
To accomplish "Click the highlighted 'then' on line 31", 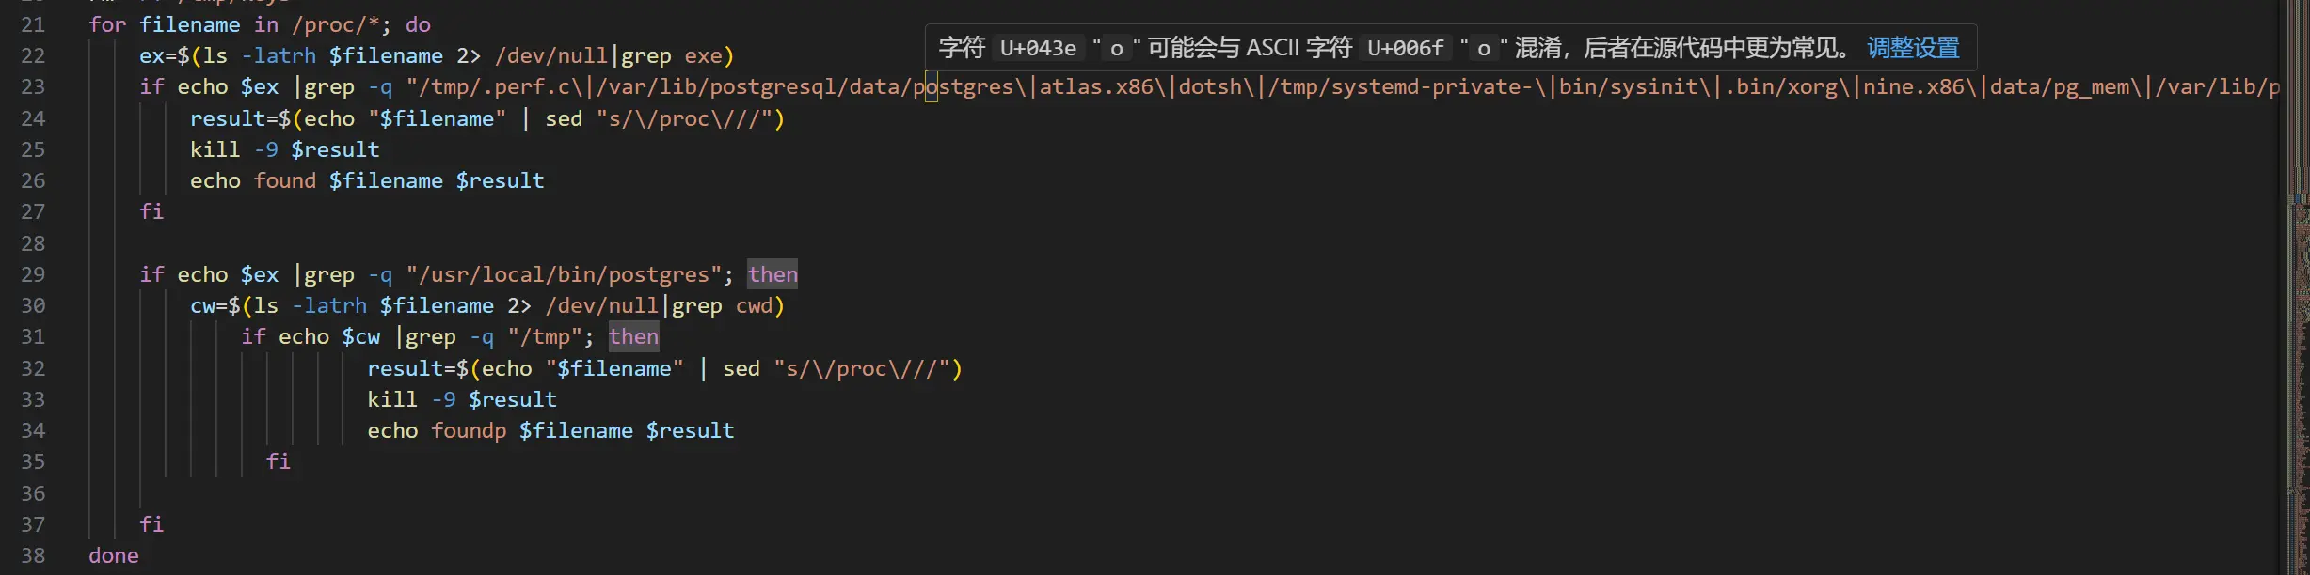I will (x=633, y=336).
